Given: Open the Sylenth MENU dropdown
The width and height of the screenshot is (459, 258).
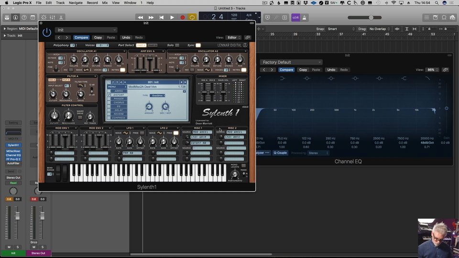Looking at the screenshot, I should click(x=117, y=86).
